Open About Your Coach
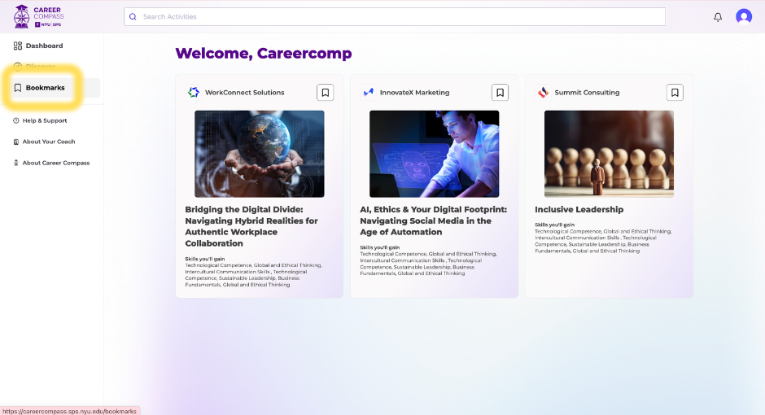Image resolution: width=765 pixels, height=415 pixels. [x=48, y=142]
